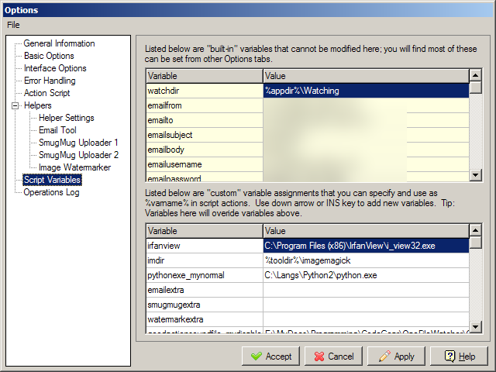Click the empty value cell for emailextra

coord(366,290)
